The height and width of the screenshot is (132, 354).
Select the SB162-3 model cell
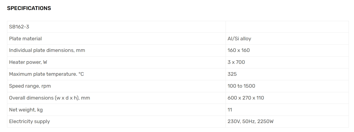[x=19, y=27]
